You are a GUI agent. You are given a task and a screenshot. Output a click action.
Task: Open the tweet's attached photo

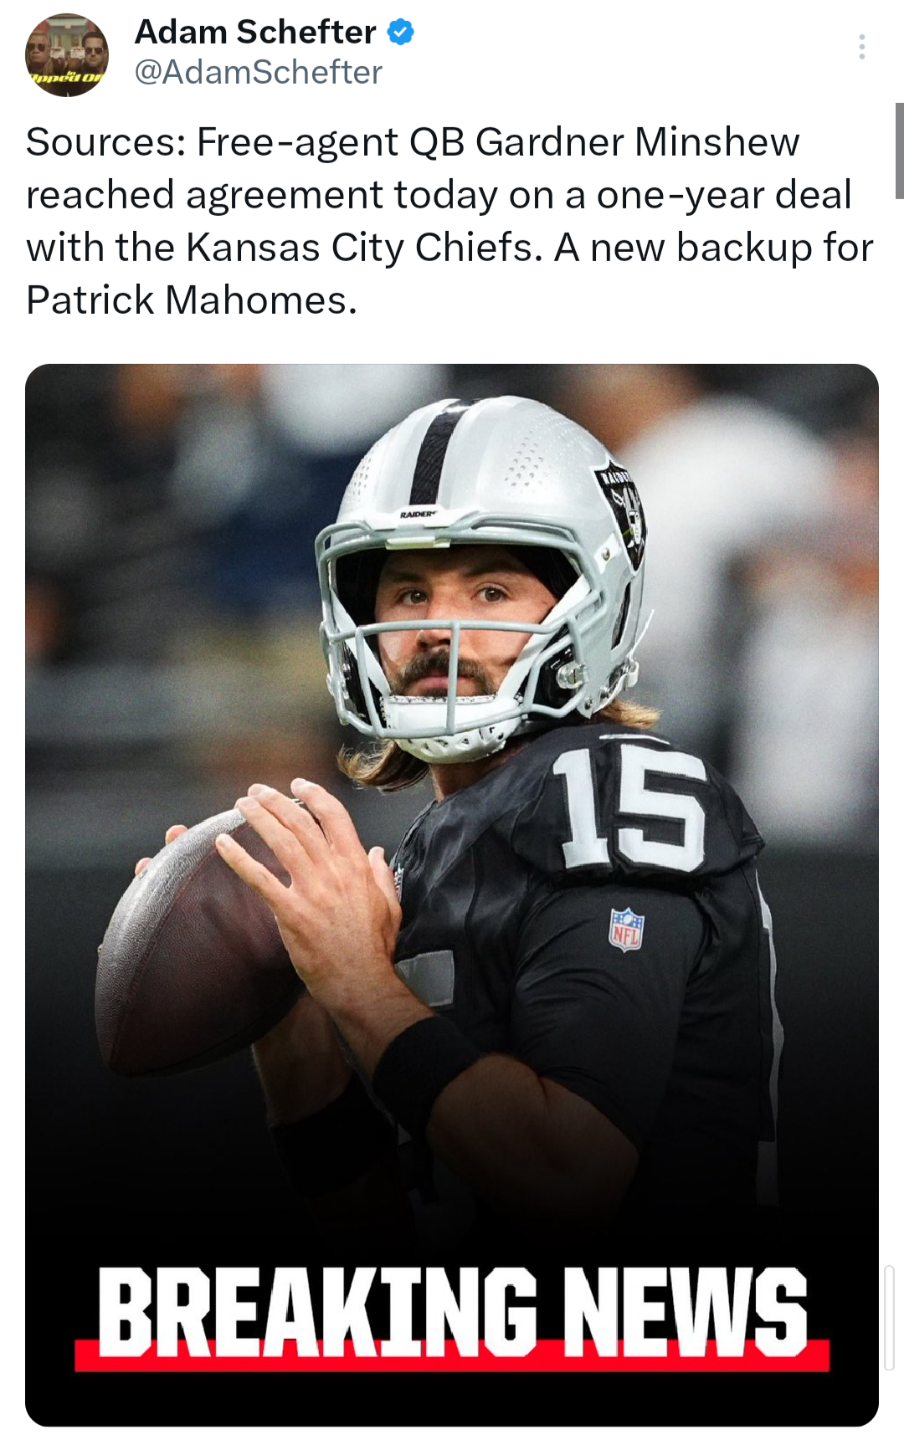click(x=452, y=894)
